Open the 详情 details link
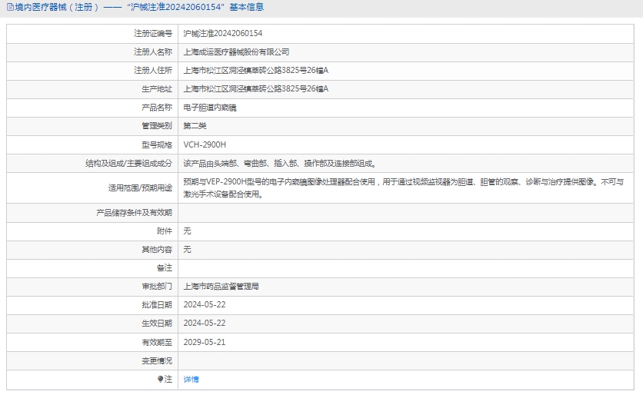Viewport: 643px width, 395px height. coord(191,380)
